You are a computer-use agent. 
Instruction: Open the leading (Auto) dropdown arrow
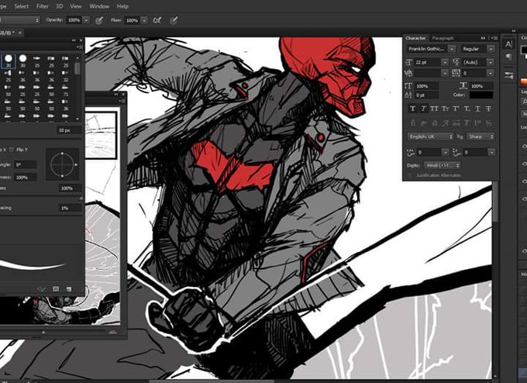pos(491,62)
